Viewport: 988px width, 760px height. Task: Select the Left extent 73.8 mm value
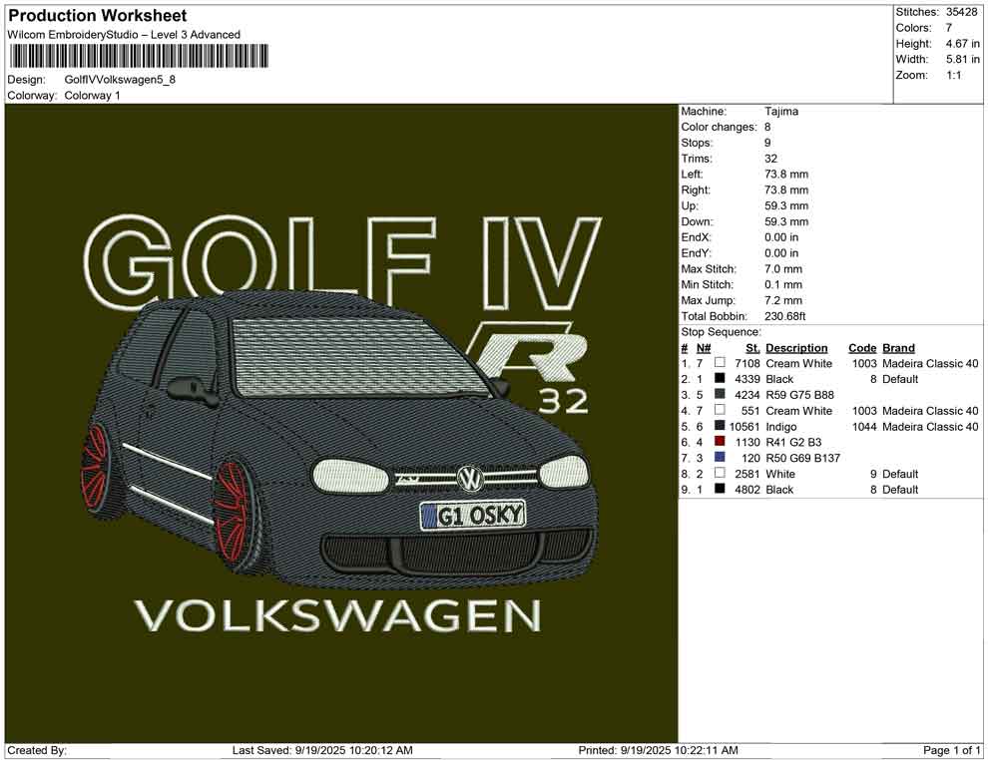pos(786,175)
